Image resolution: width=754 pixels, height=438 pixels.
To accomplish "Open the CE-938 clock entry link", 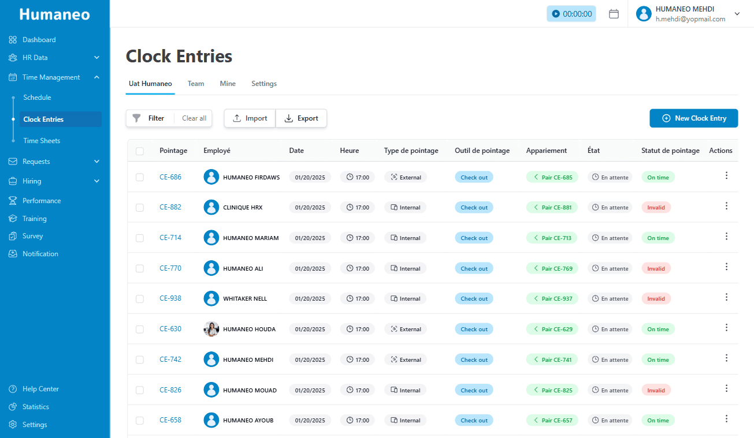I will point(170,298).
